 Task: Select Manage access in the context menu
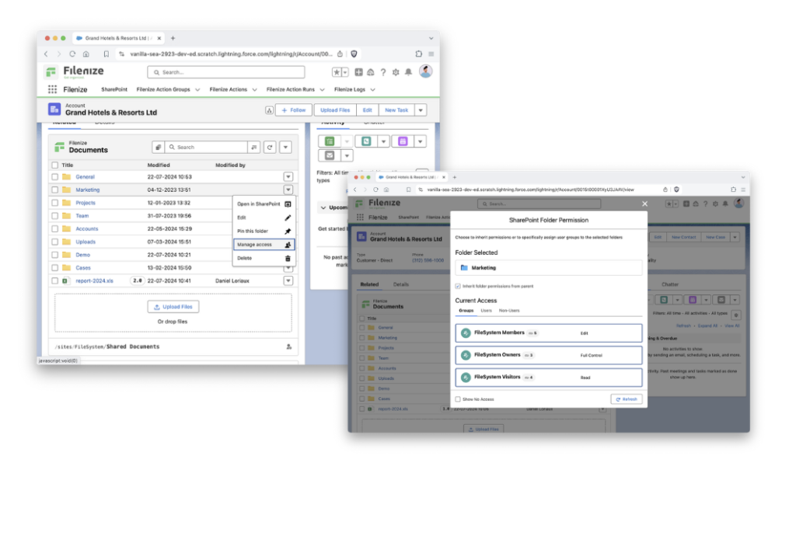click(x=264, y=245)
